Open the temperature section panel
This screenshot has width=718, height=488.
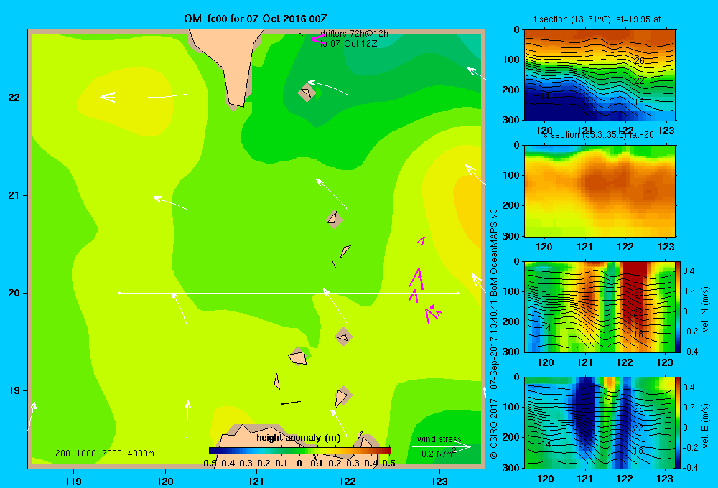point(600,75)
